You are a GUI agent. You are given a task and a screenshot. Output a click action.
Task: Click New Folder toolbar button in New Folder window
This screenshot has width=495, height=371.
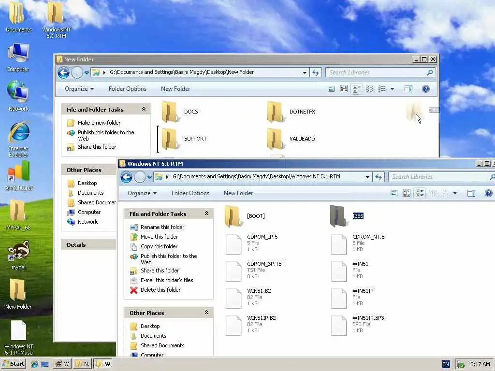click(175, 89)
